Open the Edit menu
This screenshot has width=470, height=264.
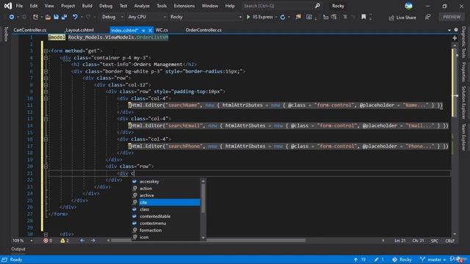coord(34,6)
